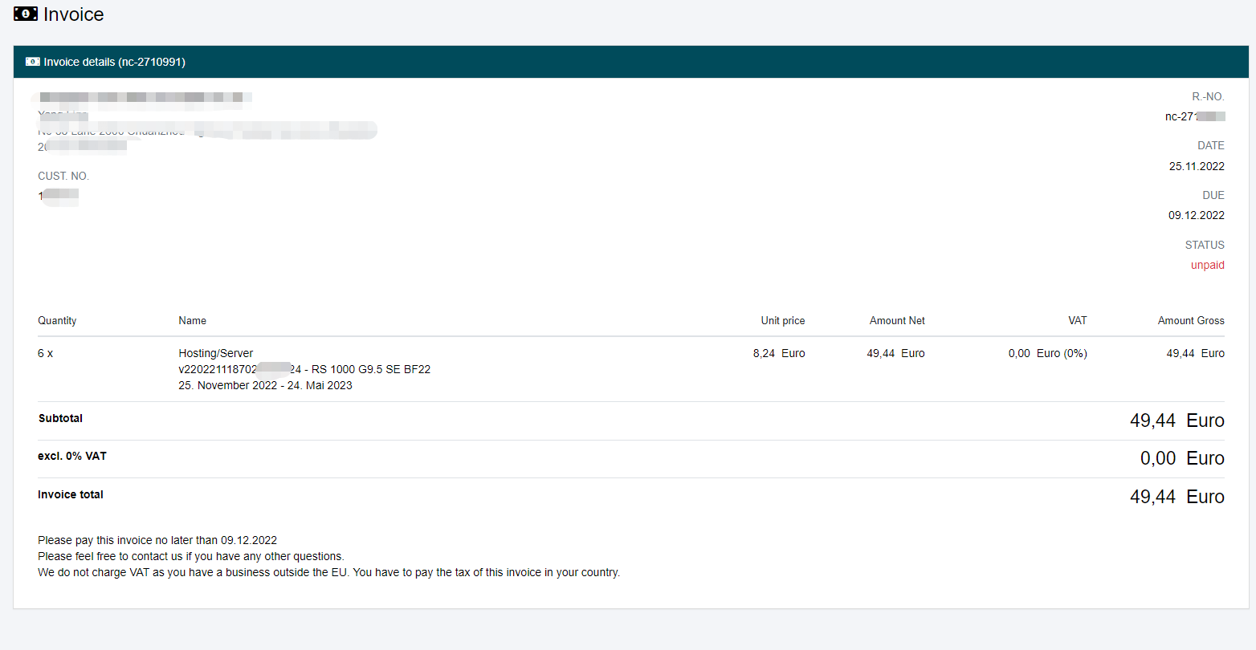The image size is (1256, 650).
Task: Click the banknote icon in the Invoice details header
Action: (x=33, y=62)
